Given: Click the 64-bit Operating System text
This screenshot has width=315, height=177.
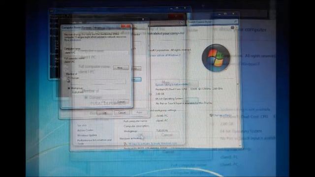Looking at the screenshot, I should pyautogui.click(x=169, y=98).
